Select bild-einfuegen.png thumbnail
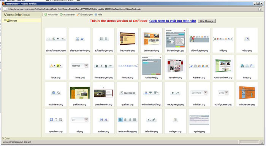 pos(199,40)
